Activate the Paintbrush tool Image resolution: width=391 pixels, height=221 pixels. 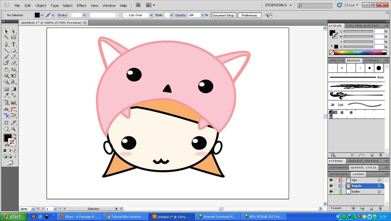[x=6, y=57]
